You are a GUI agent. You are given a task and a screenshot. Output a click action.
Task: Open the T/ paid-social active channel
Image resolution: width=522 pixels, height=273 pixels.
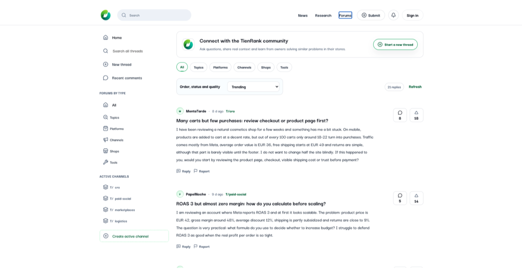120,199
